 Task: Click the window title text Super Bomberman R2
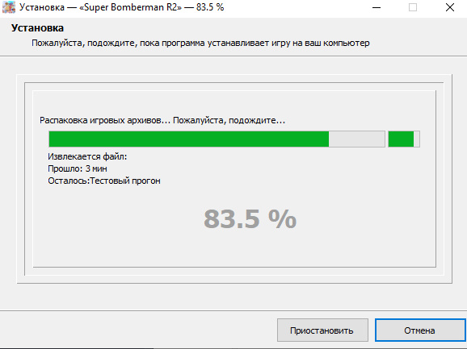[x=130, y=7]
